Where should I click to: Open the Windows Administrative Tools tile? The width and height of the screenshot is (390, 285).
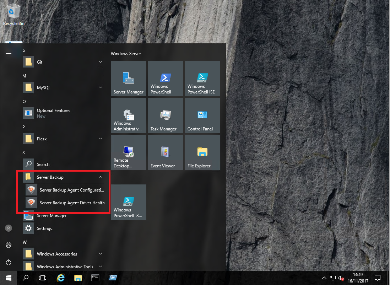pos(128,115)
